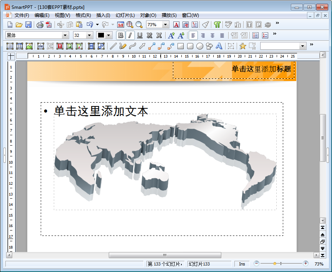Center the text alignment
The height and width of the screenshot is (272, 332).
212,35
